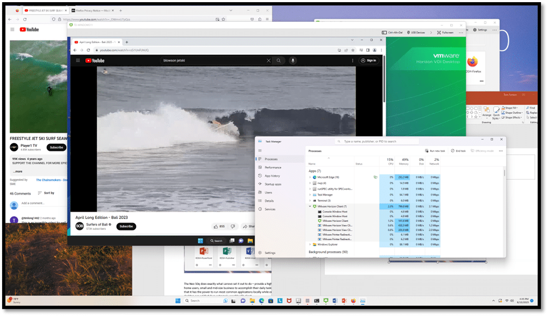548x316 pixels.
Task: Open Task Manager more options ellipsis
Action: [501, 151]
